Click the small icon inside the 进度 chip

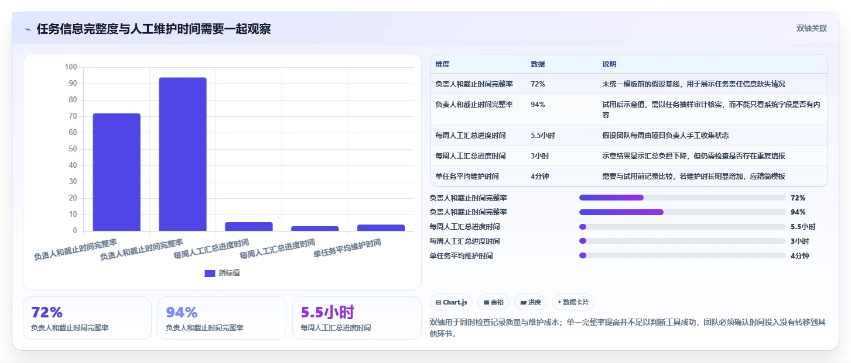[523, 302]
